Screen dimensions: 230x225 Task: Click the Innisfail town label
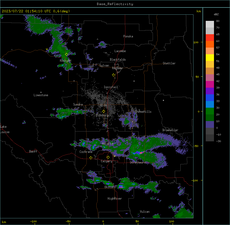coord(111,87)
